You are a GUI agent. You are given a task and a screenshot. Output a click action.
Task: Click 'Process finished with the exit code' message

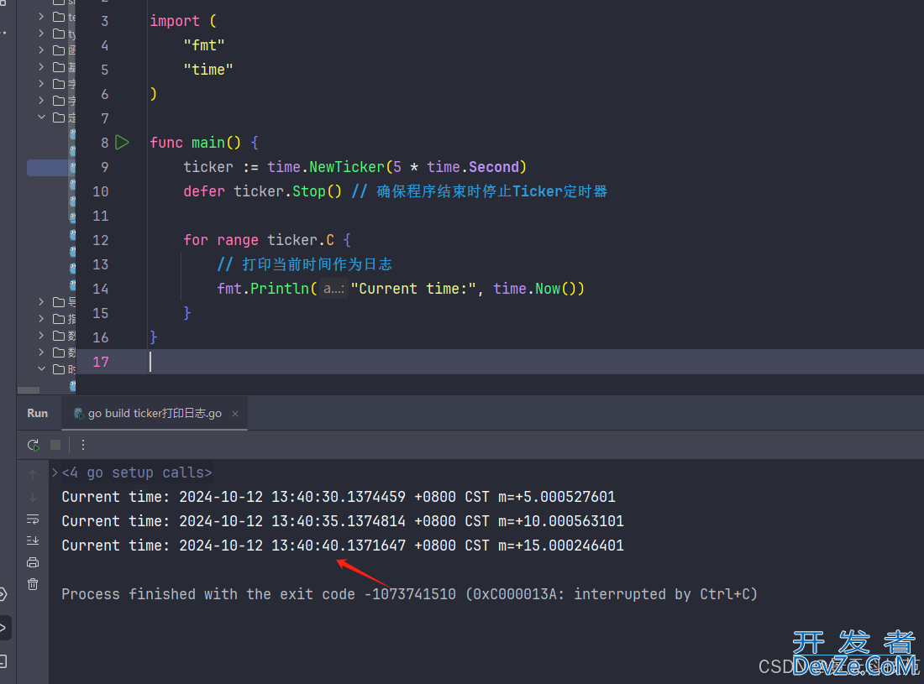pyautogui.click(x=208, y=594)
